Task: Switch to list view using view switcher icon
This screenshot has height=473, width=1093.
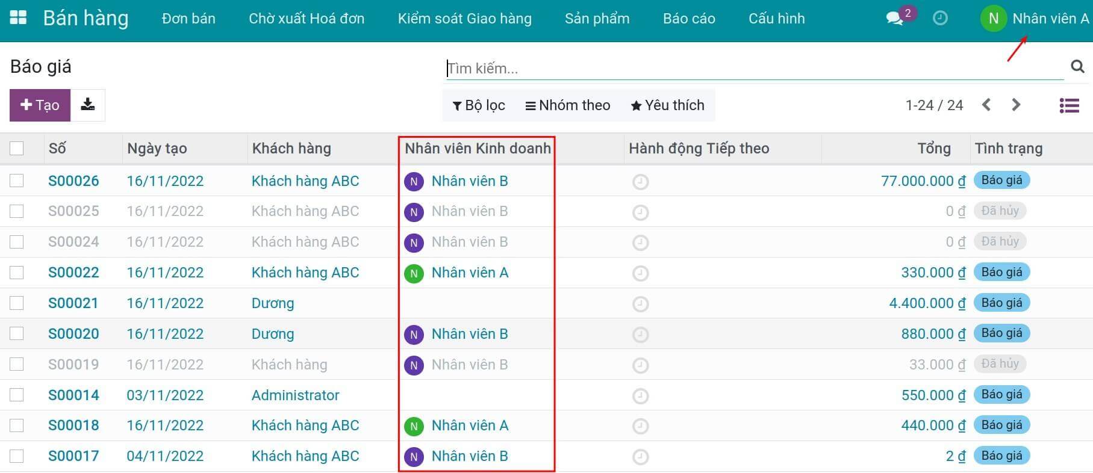Action: click(1069, 105)
